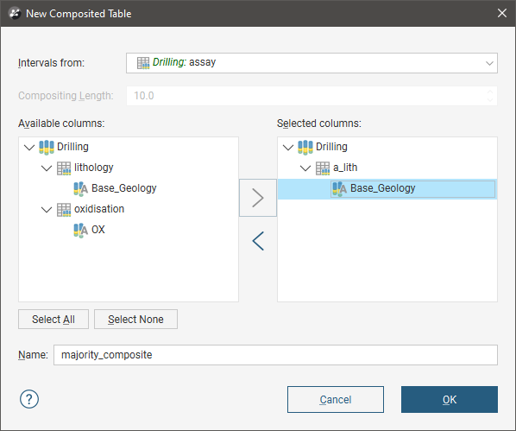Click the oxidisation table icon
Image resolution: width=516 pixels, height=431 pixels.
(64, 209)
